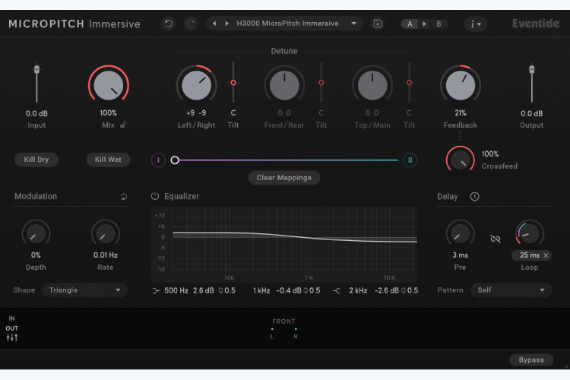Open the meter mixer sliders icon
This screenshot has width=570, height=380.
(x=12, y=337)
